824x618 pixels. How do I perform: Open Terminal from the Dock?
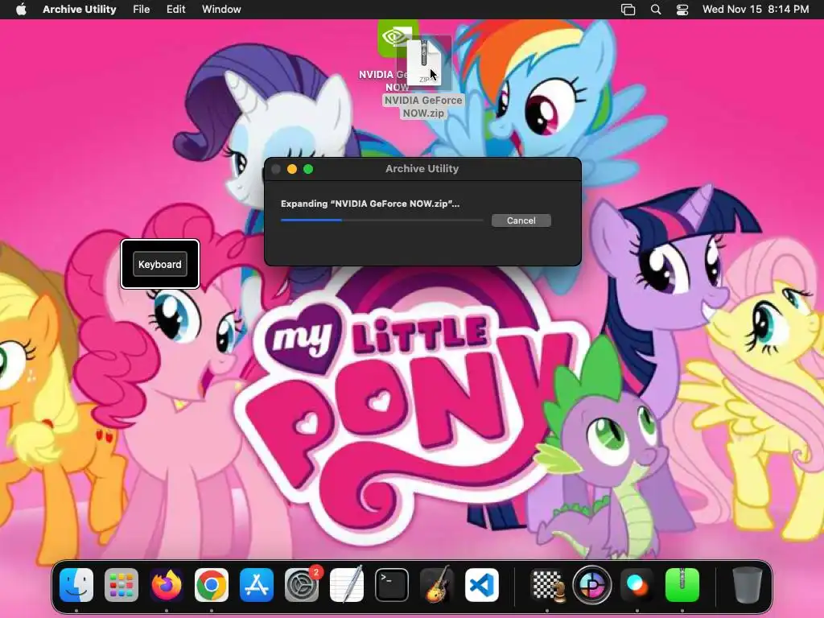click(392, 584)
